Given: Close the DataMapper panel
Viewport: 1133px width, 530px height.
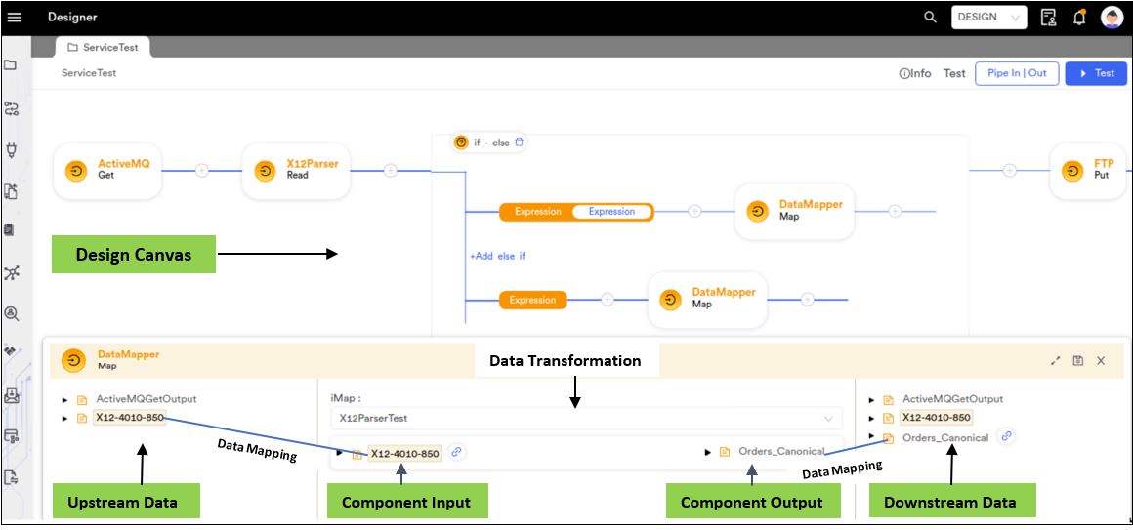Looking at the screenshot, I should (1101, 361).
